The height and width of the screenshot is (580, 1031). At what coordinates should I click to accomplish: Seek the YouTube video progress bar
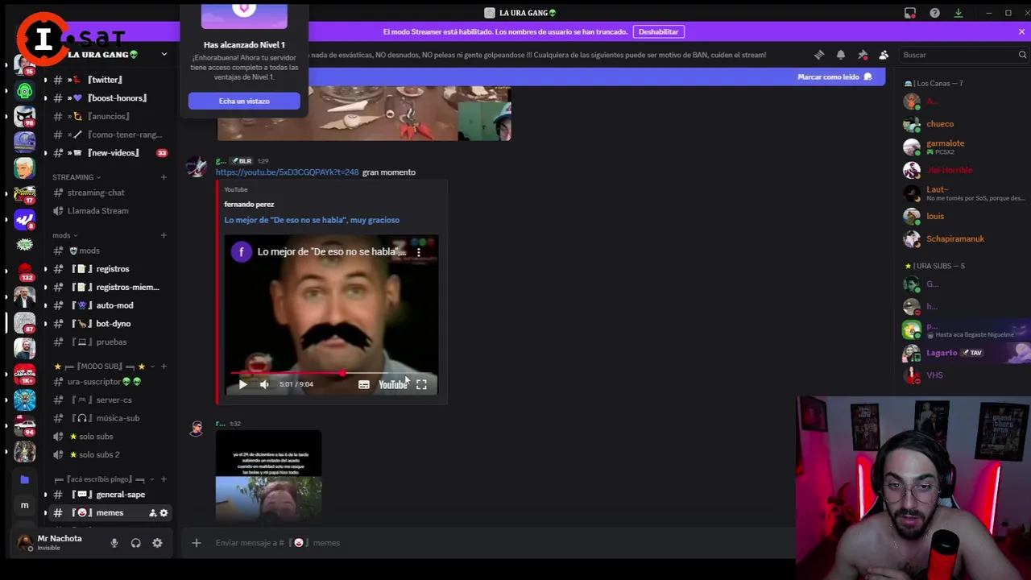(331, 373)
